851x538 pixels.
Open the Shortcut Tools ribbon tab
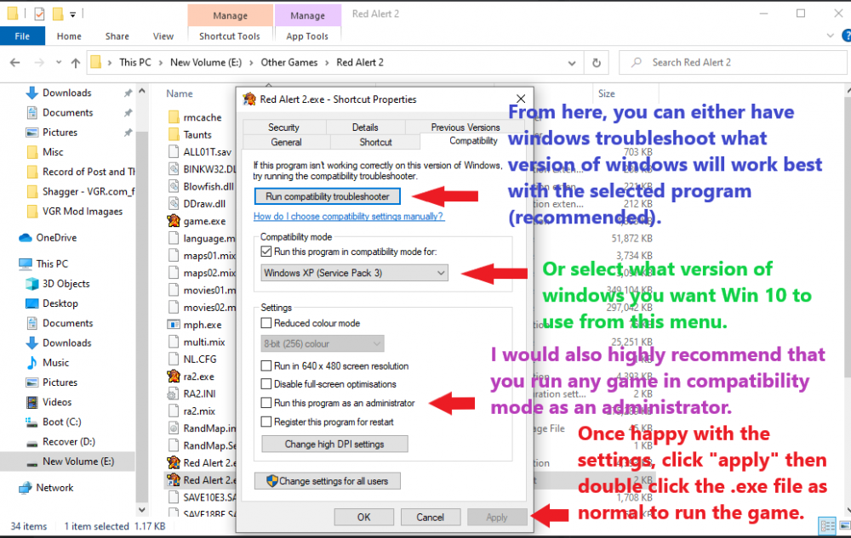pyautogui.click(x=230, y=37)
